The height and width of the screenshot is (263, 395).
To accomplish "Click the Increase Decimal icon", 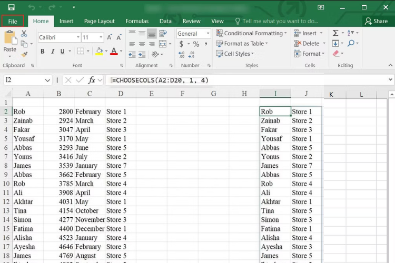I will (181, 54).
